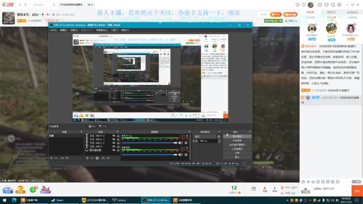The height and width of the screenshot is (204, 363).
Task: Open OBS Tools menu
Action: (115, 30)
